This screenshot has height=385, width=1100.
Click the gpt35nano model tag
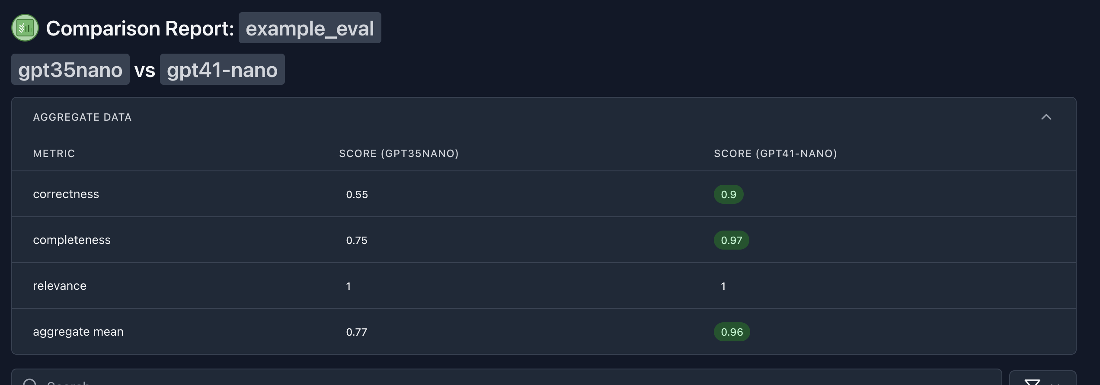[x=70, y=70]
